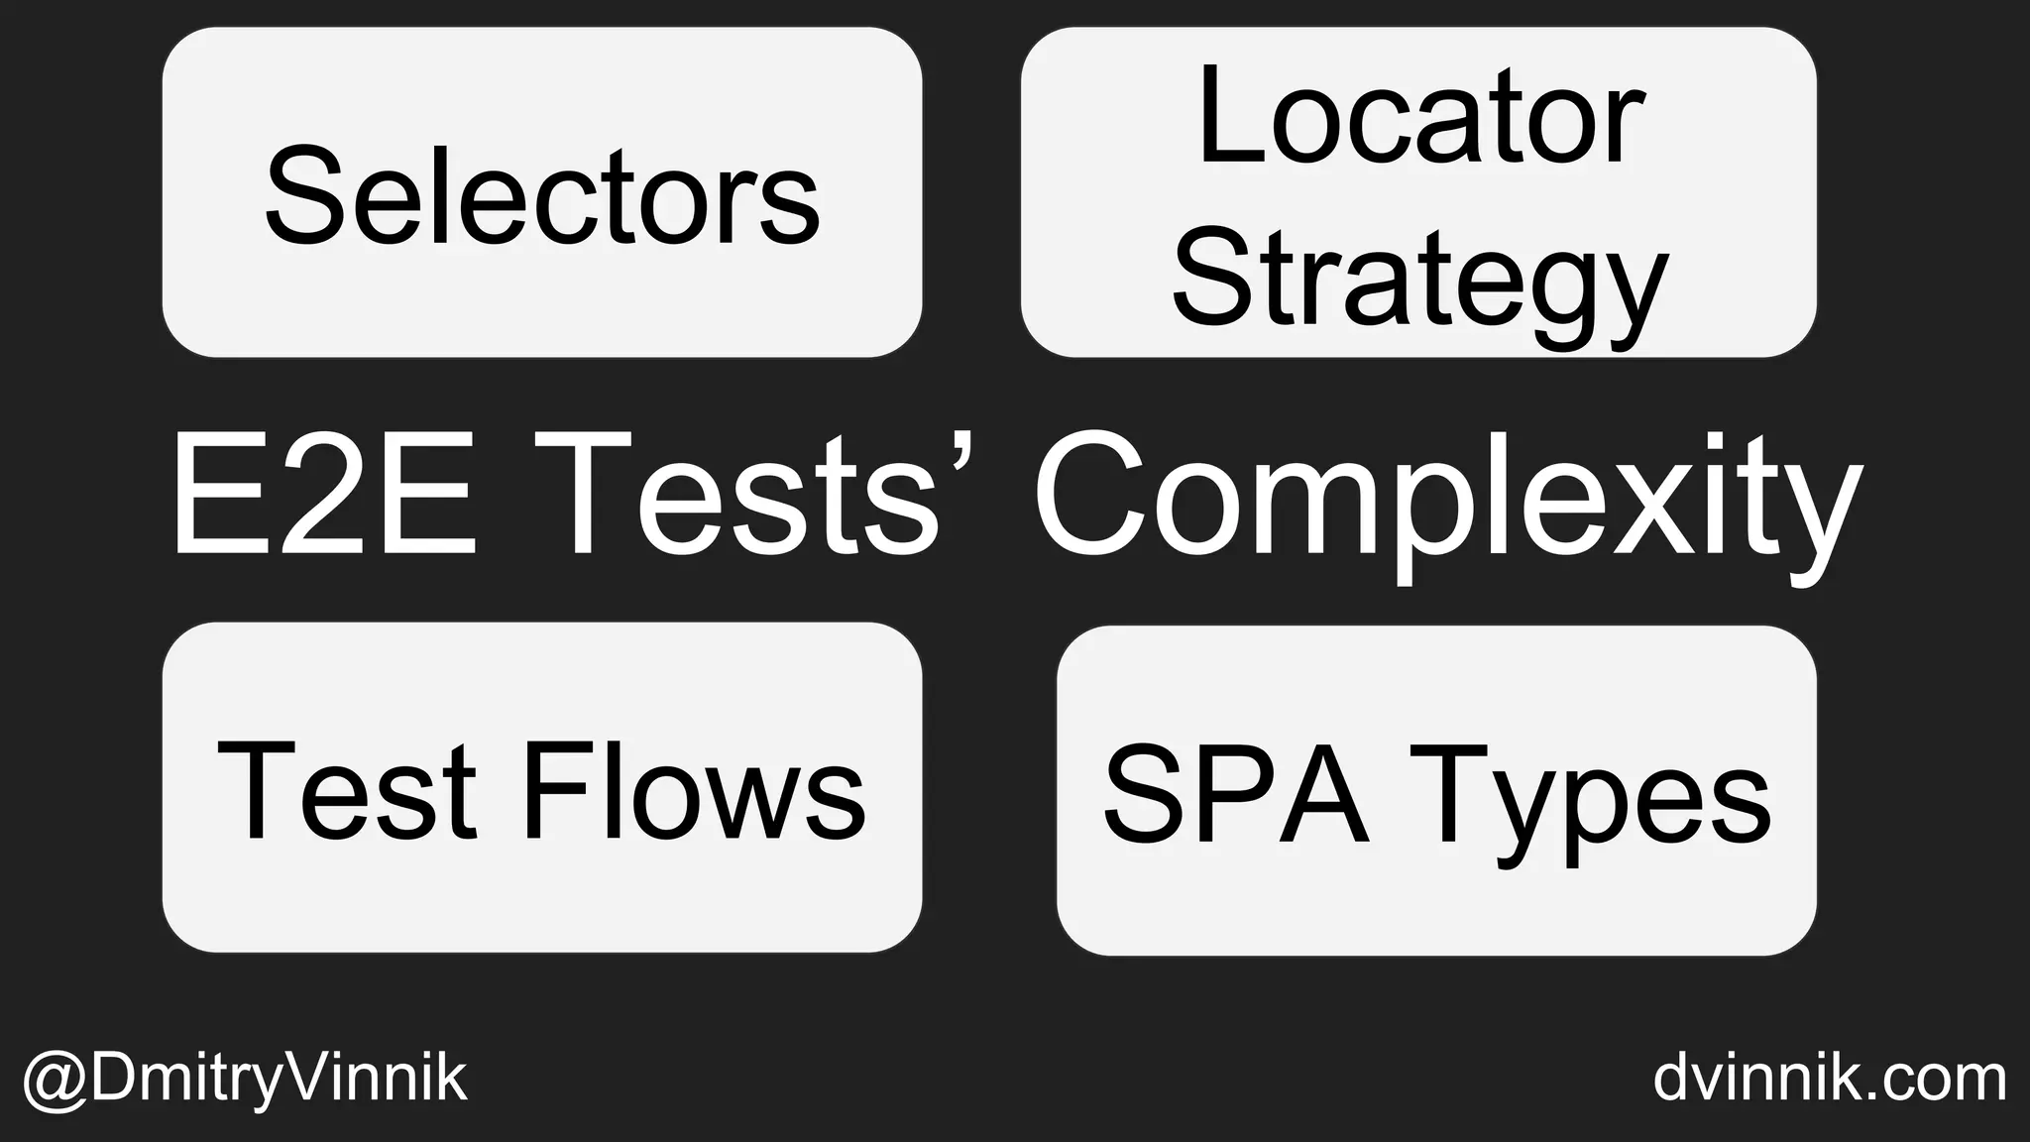Image resolution: width=2030 pixels, height=1142 pixels.
Task: Open the @DmitryVinnik Twitter handle
Action: 245,1079
